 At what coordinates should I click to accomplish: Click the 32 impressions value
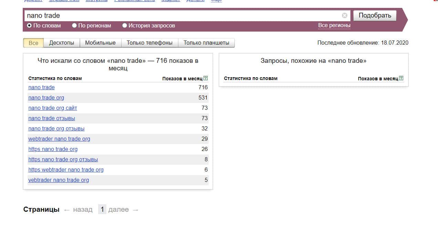tap(205, 129)
